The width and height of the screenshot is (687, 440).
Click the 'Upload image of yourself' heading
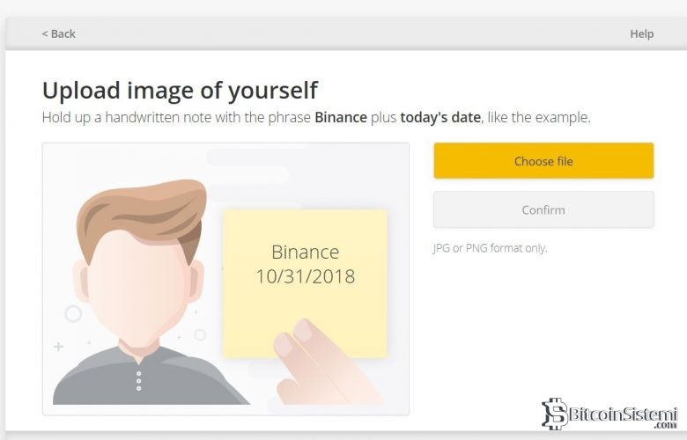tap(180, 90)
